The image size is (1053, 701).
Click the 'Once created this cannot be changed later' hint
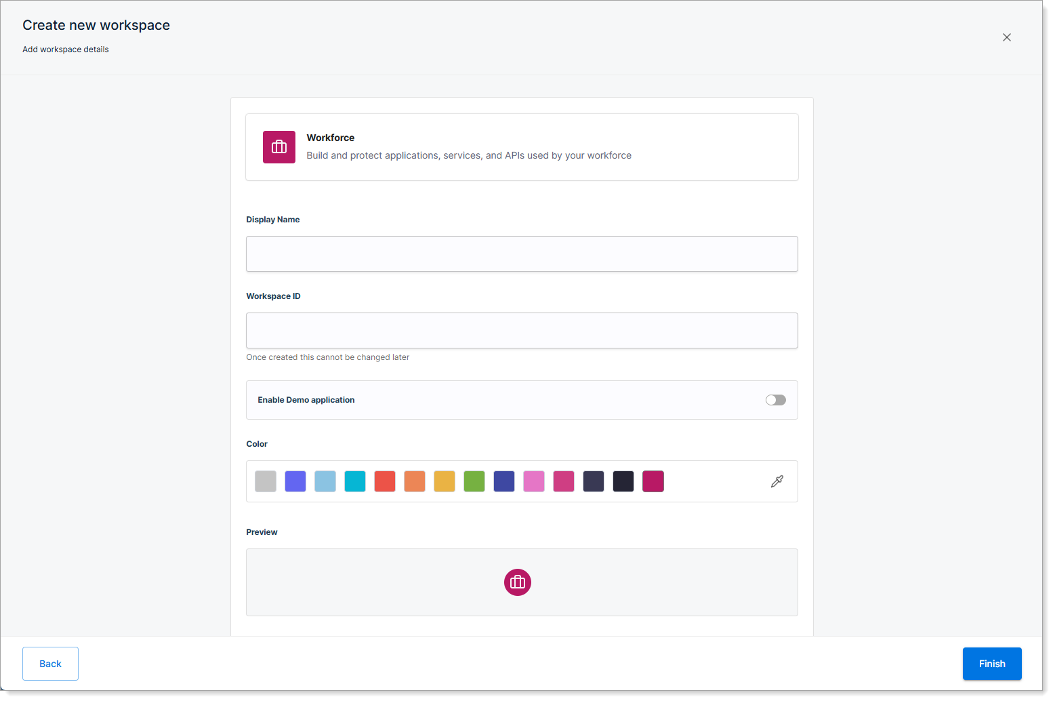[328, 357]
